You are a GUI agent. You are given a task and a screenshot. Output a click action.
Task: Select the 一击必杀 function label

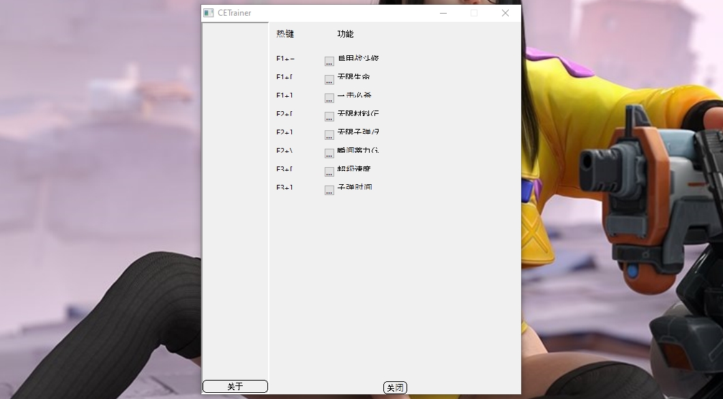point(354,95)
